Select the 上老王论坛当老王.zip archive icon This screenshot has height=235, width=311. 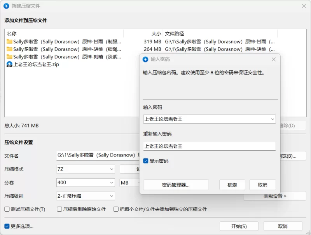9,64
